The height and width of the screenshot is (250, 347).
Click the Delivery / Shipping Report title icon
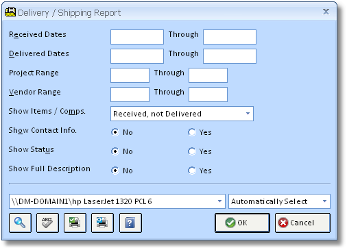click(10, 12)
